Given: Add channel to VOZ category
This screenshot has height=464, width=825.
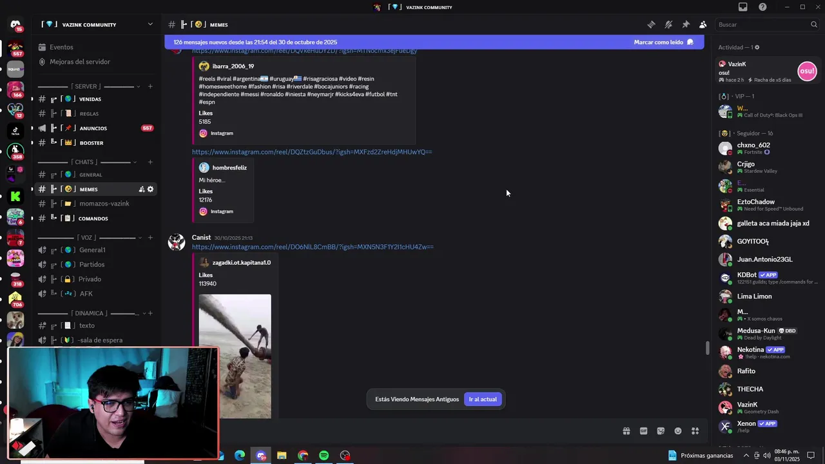Looking at the screenshot, I should coord(150,238).
